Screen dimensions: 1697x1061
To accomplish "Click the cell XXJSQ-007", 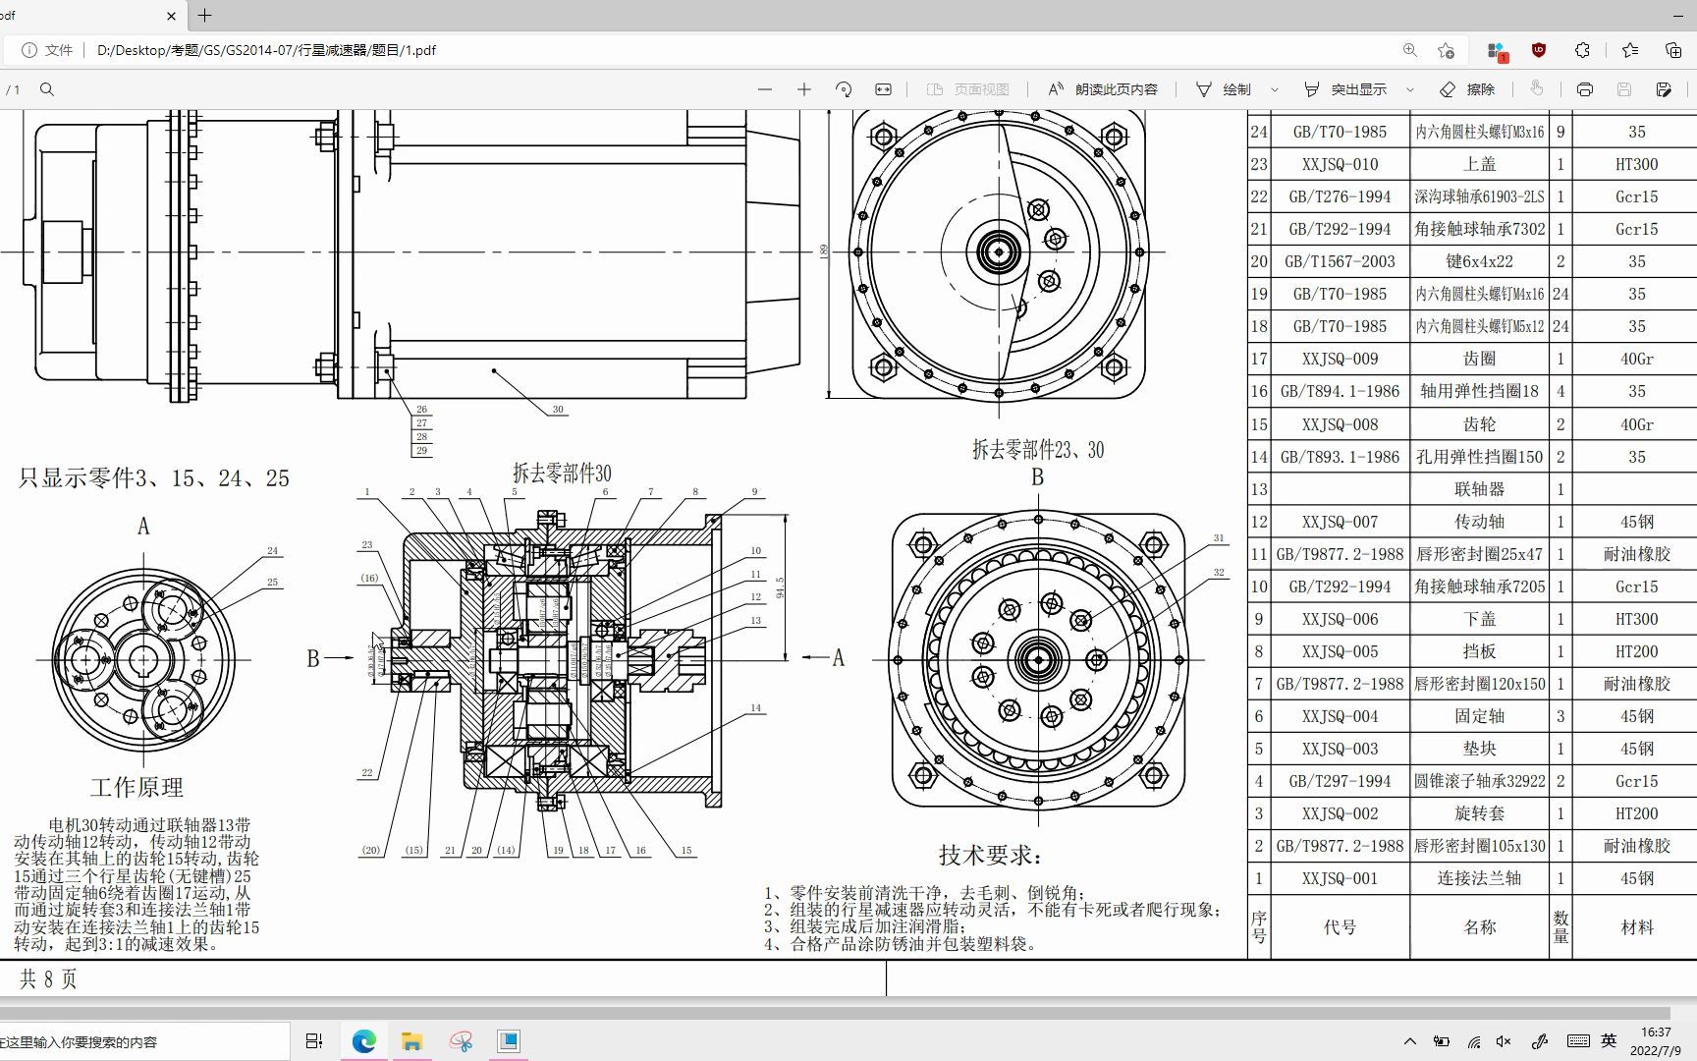I will 1340,522.
